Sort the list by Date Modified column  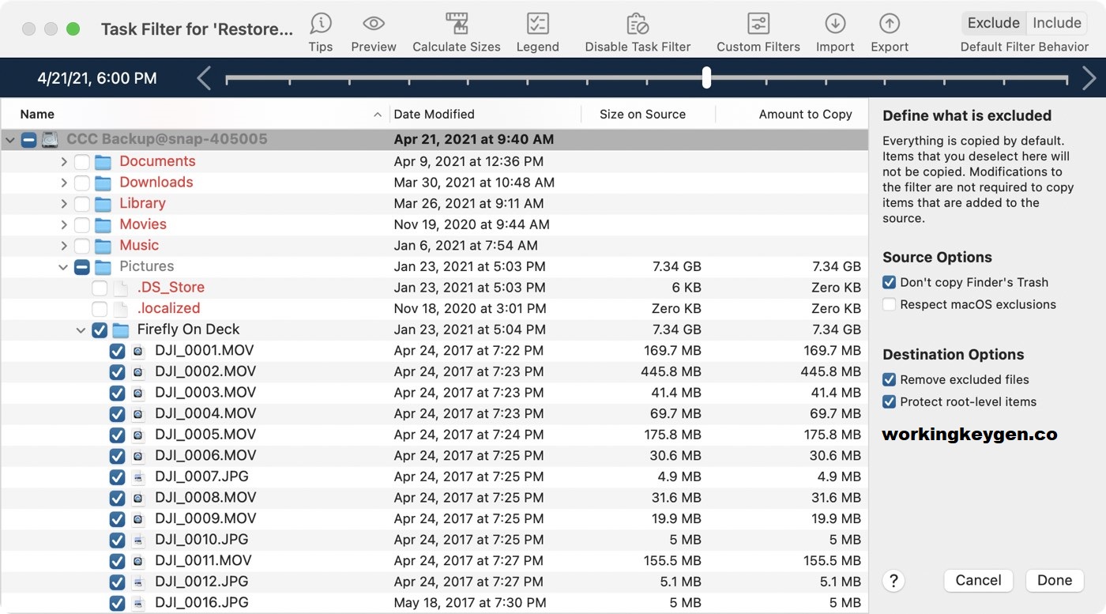pos(434,115)
